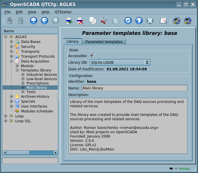Launch the last QTStarter module icon

click(x=188, y=21)
